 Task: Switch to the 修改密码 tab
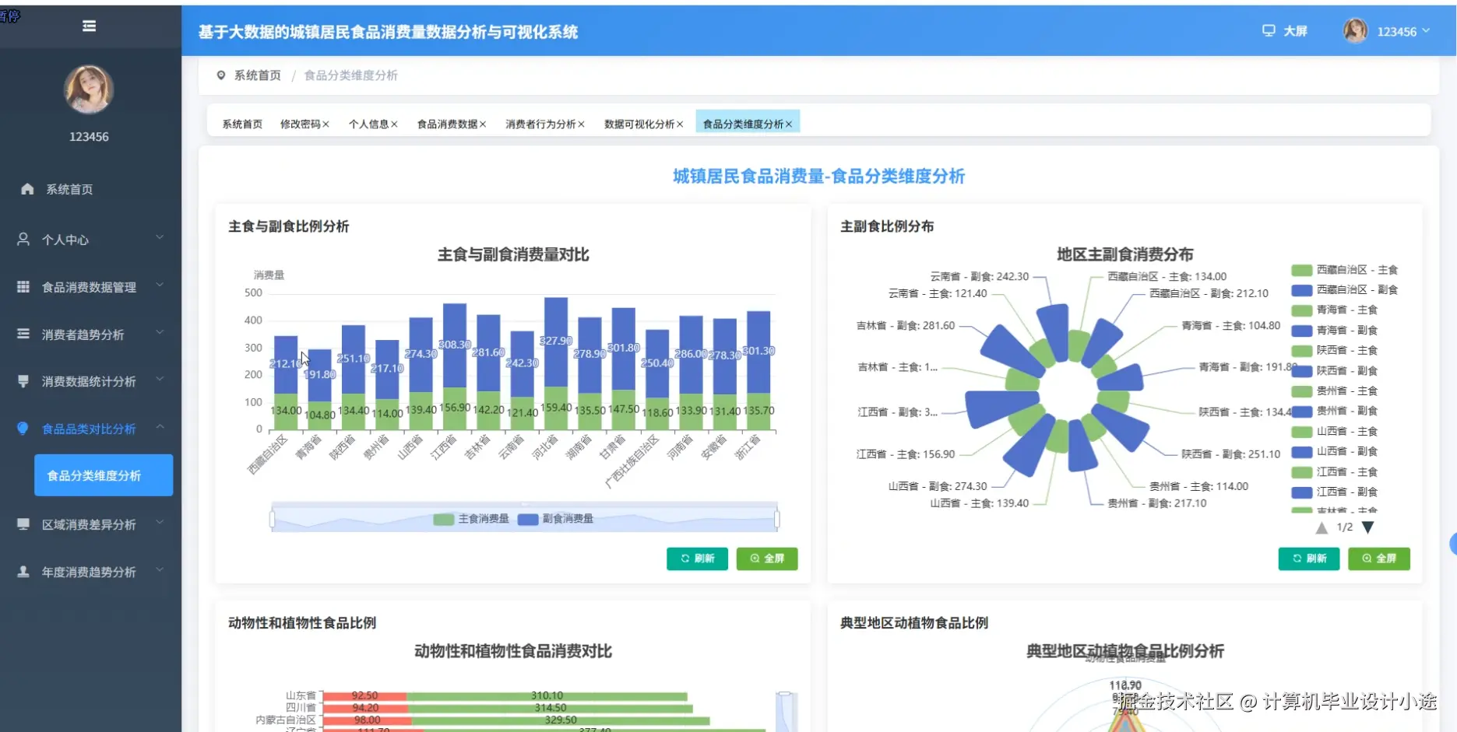(x=300, y=124)
